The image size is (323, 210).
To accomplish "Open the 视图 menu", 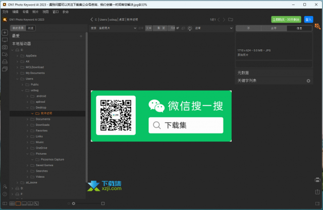I will [45, 12].
